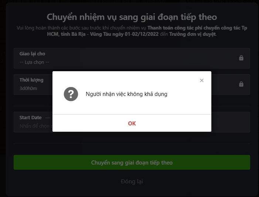Image resolution: width=259 pixels, height=197 pixels.
Task: Click the white alert dialog divider above OK
Action: 132,114
